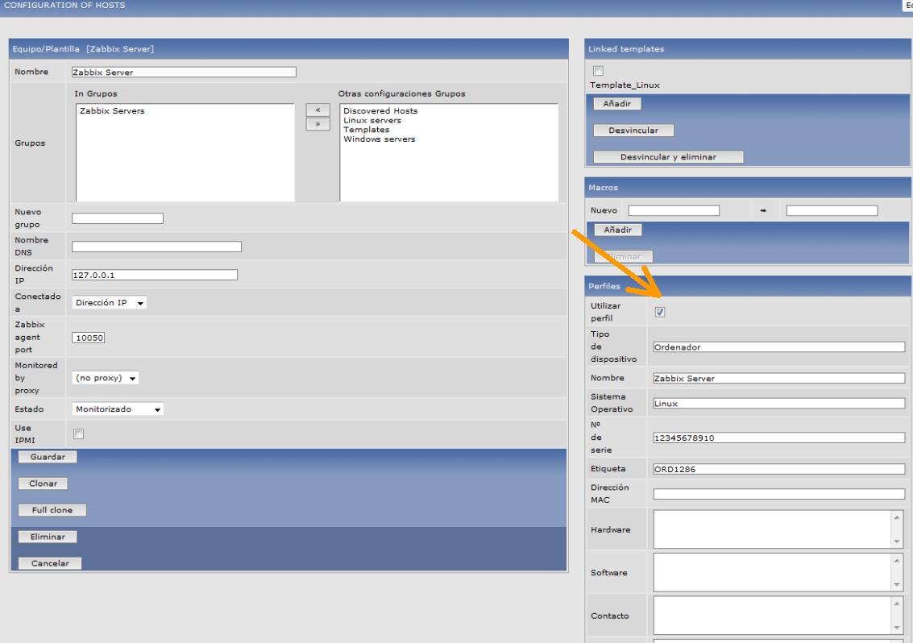This screenshot has width=913, height=643.
Task: Select Zabbix Servers in In Grupos list
Action: [112, 110]
